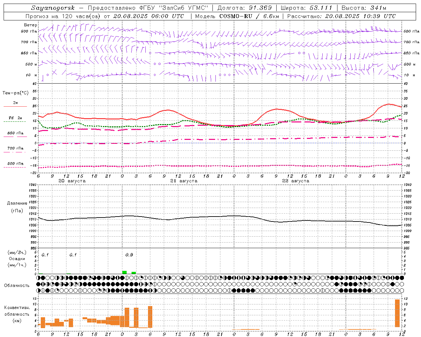Click the 850 гПа temperature legend entry

point(15,133)
